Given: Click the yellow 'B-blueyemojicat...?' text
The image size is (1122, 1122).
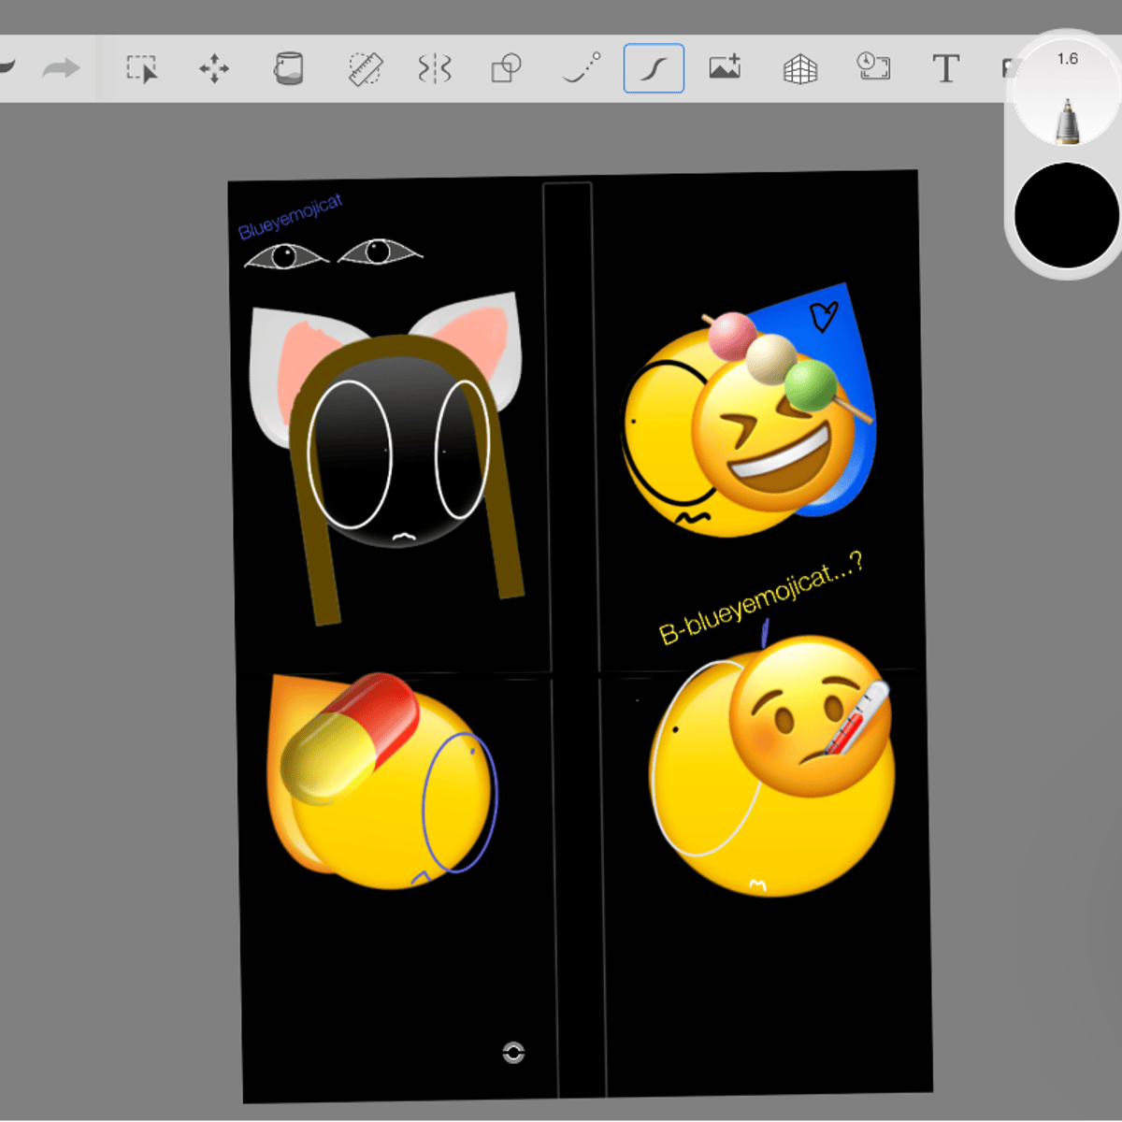Looking at the screenshot, I should 760,598.
